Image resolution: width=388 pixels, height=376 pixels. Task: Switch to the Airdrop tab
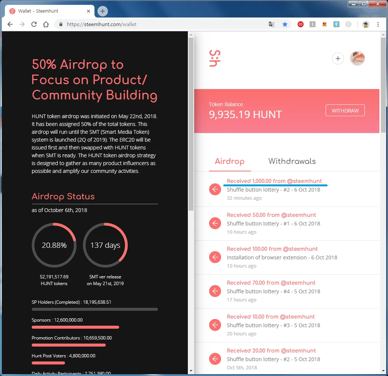(x=230, y=161)
